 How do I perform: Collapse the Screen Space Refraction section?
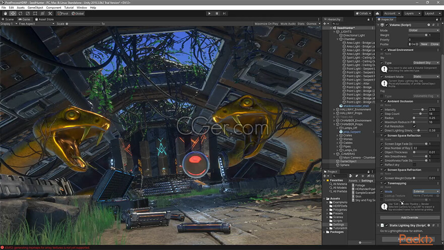click(x=381, y=170)
